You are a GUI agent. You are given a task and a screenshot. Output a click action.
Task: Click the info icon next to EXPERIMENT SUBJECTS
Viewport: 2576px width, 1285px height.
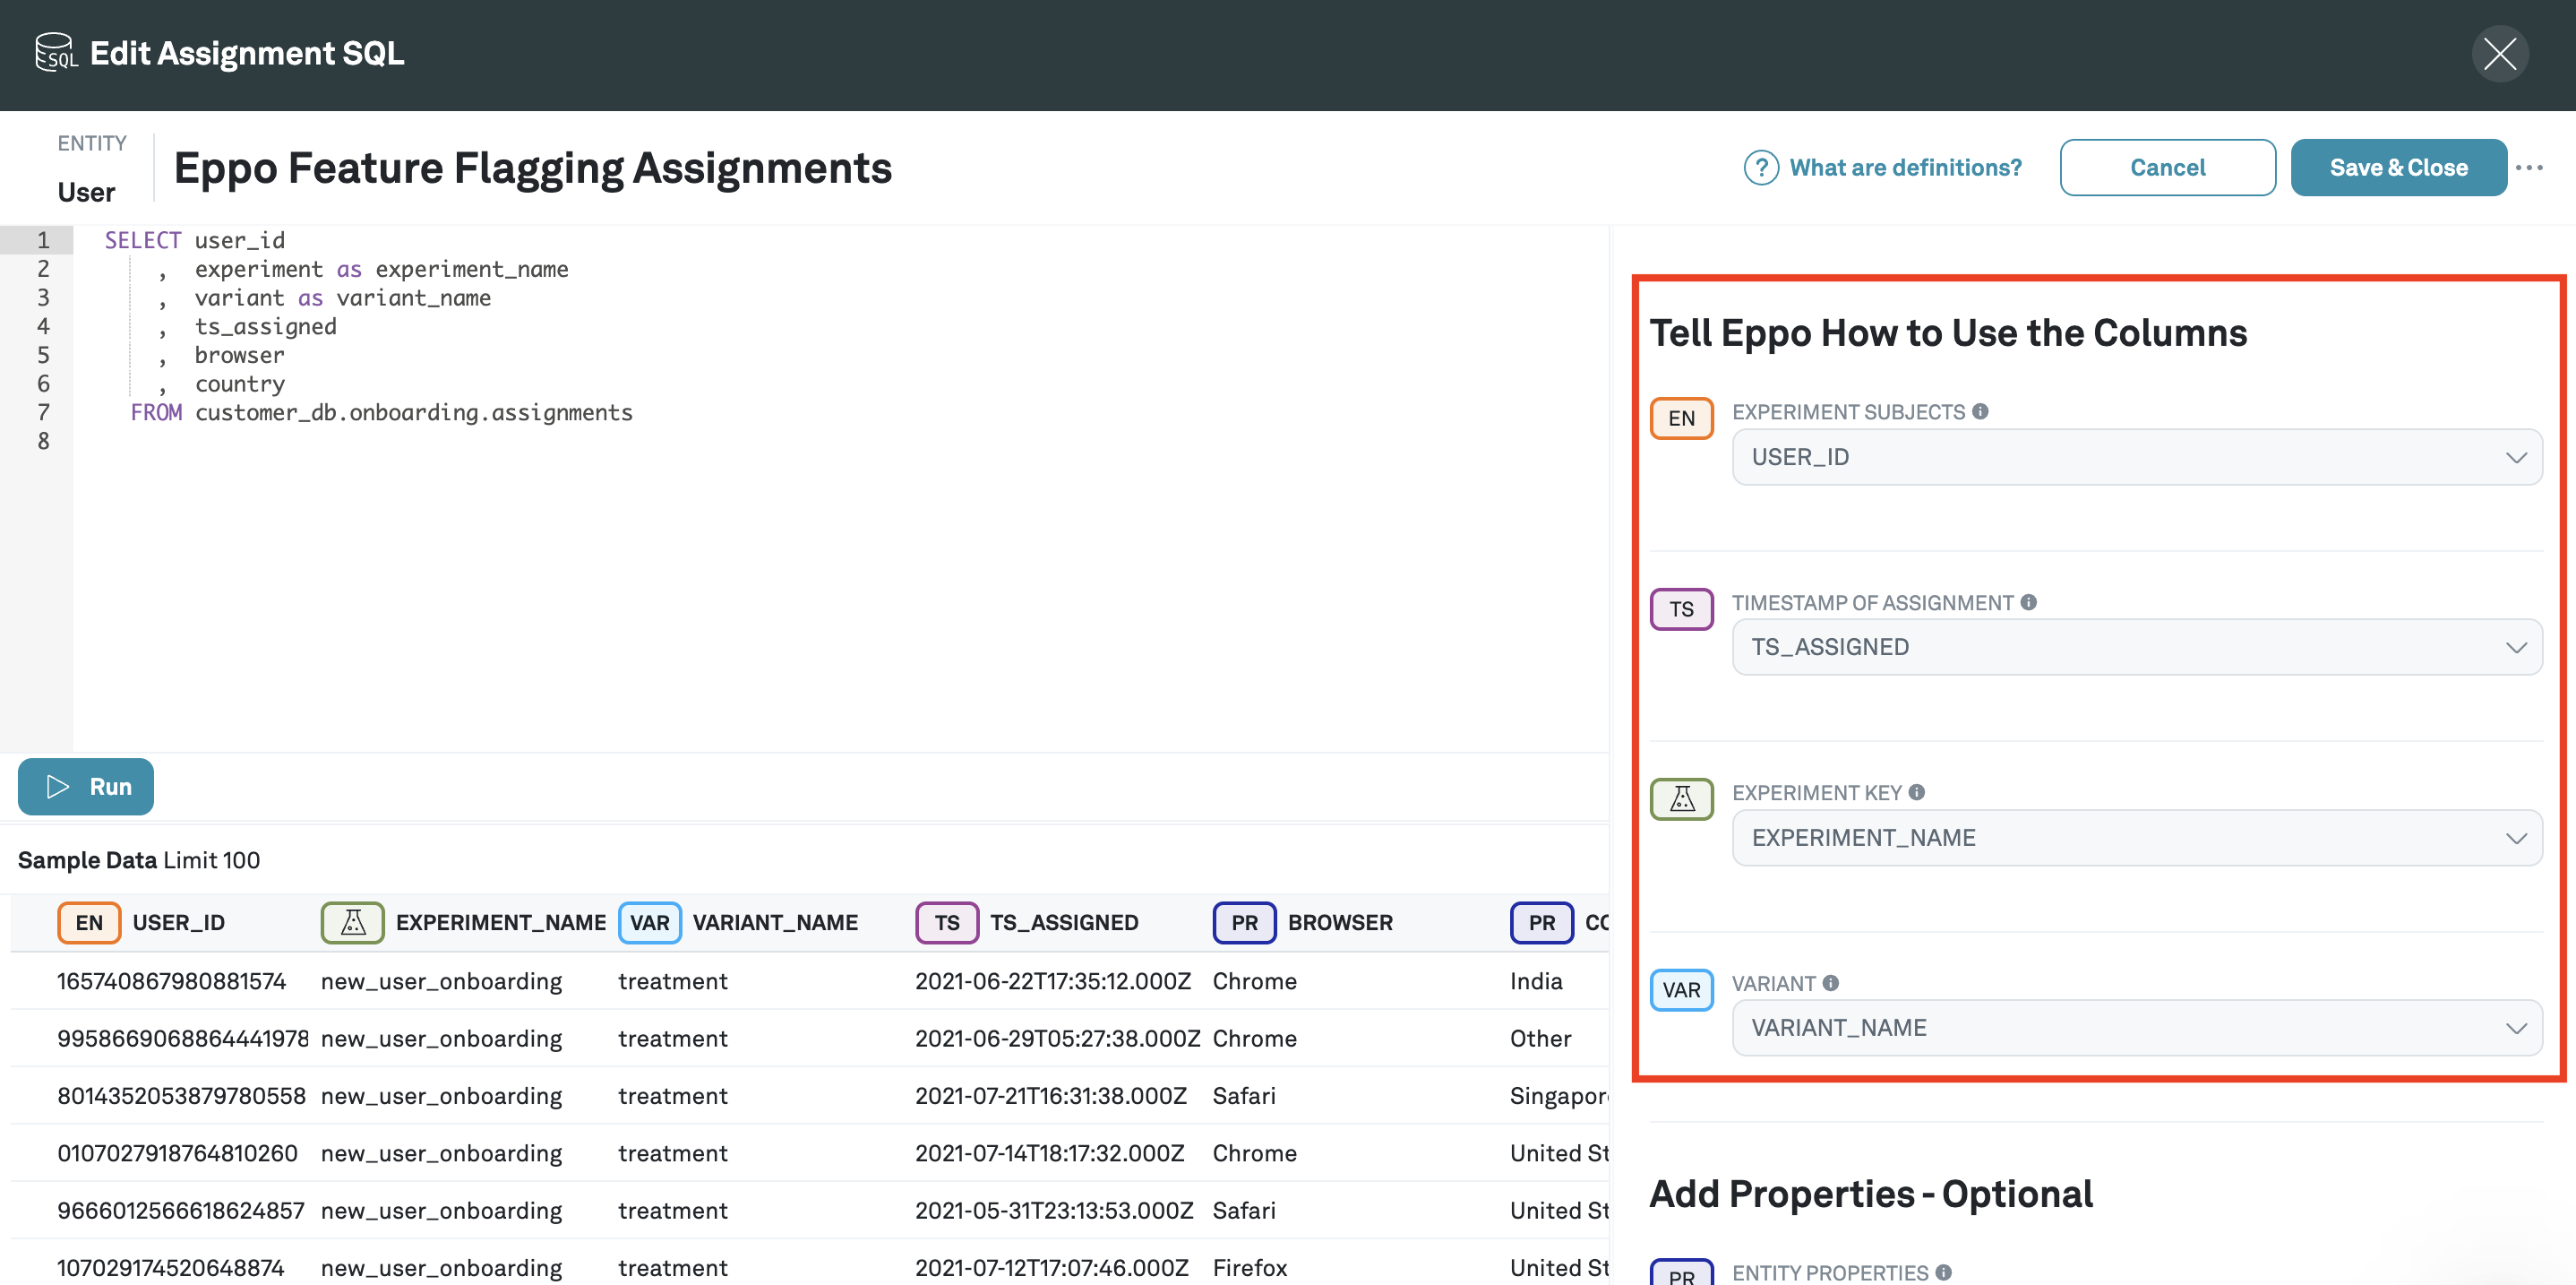1982,410
